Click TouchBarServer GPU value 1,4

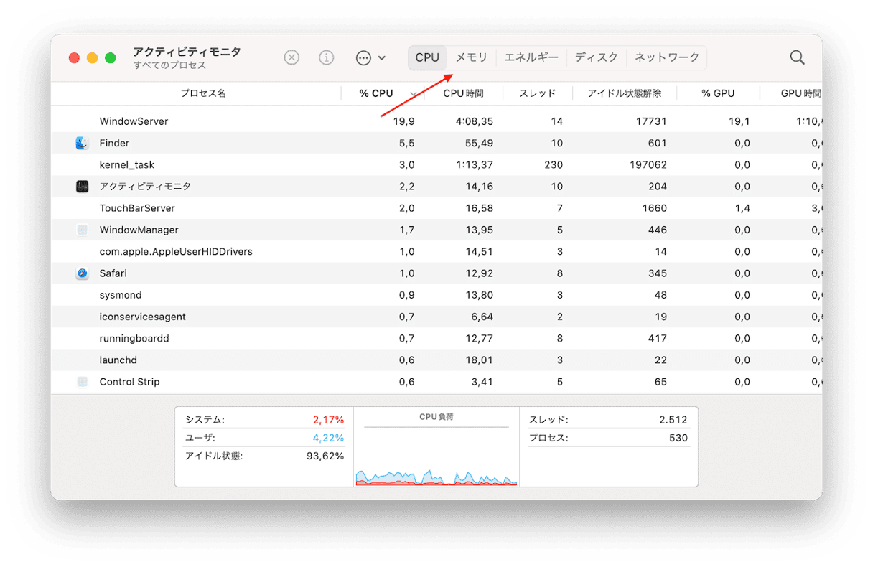742,208
